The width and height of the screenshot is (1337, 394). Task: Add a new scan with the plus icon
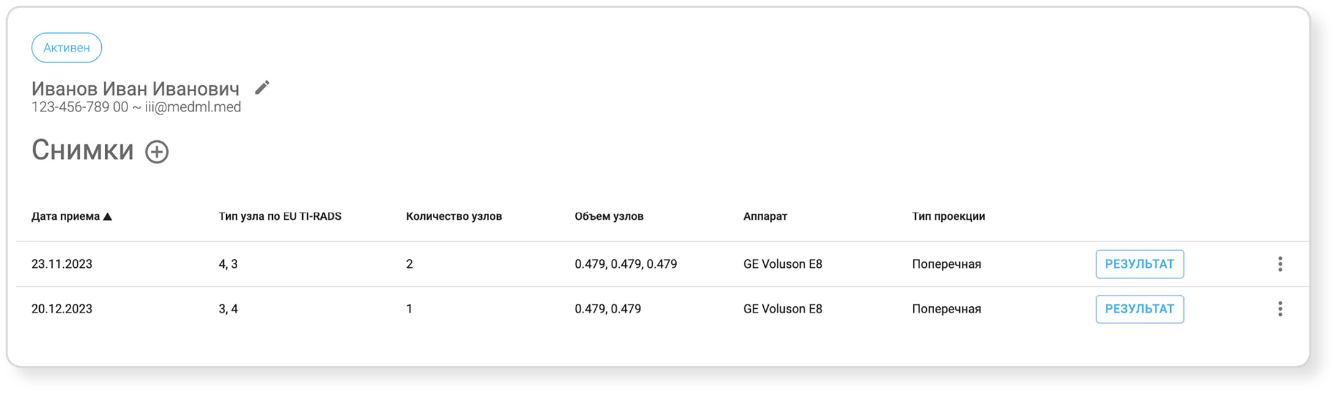(157, 151)
